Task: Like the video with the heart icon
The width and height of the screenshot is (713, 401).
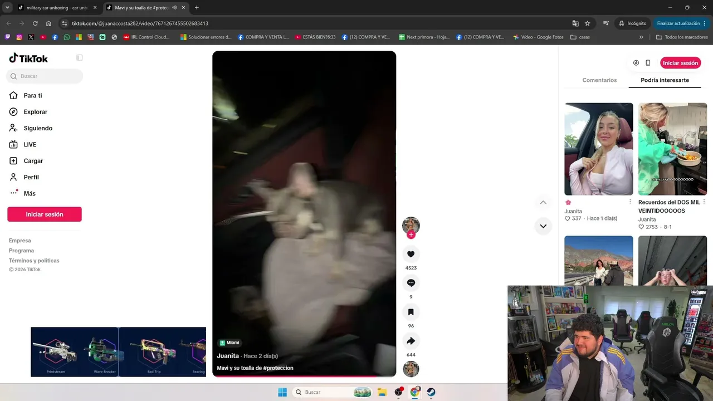Action: coord(411,254)
